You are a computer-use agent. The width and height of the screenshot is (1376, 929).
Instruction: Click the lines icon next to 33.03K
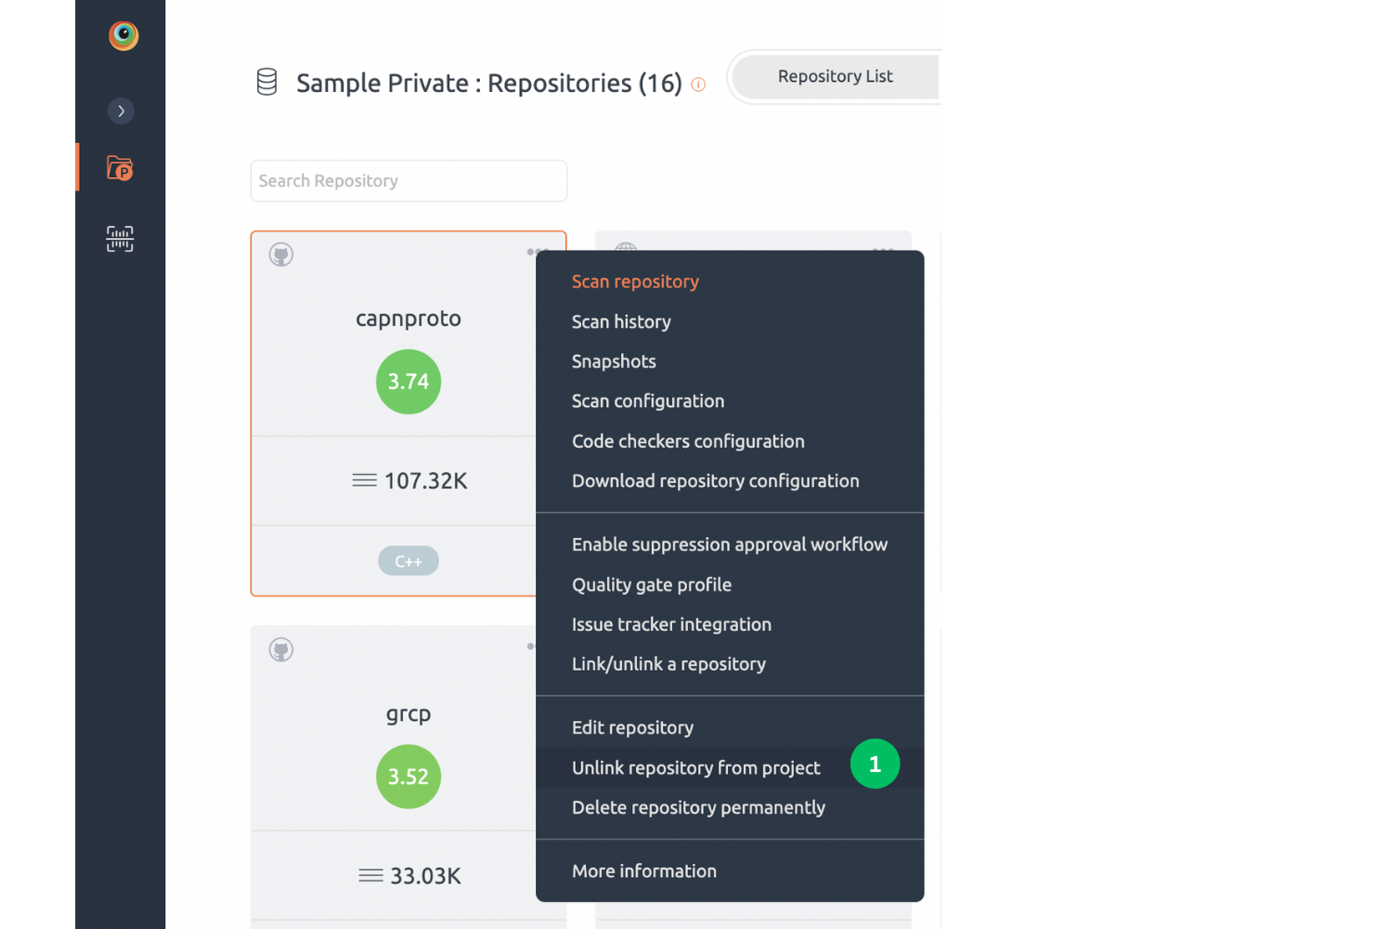371,875
